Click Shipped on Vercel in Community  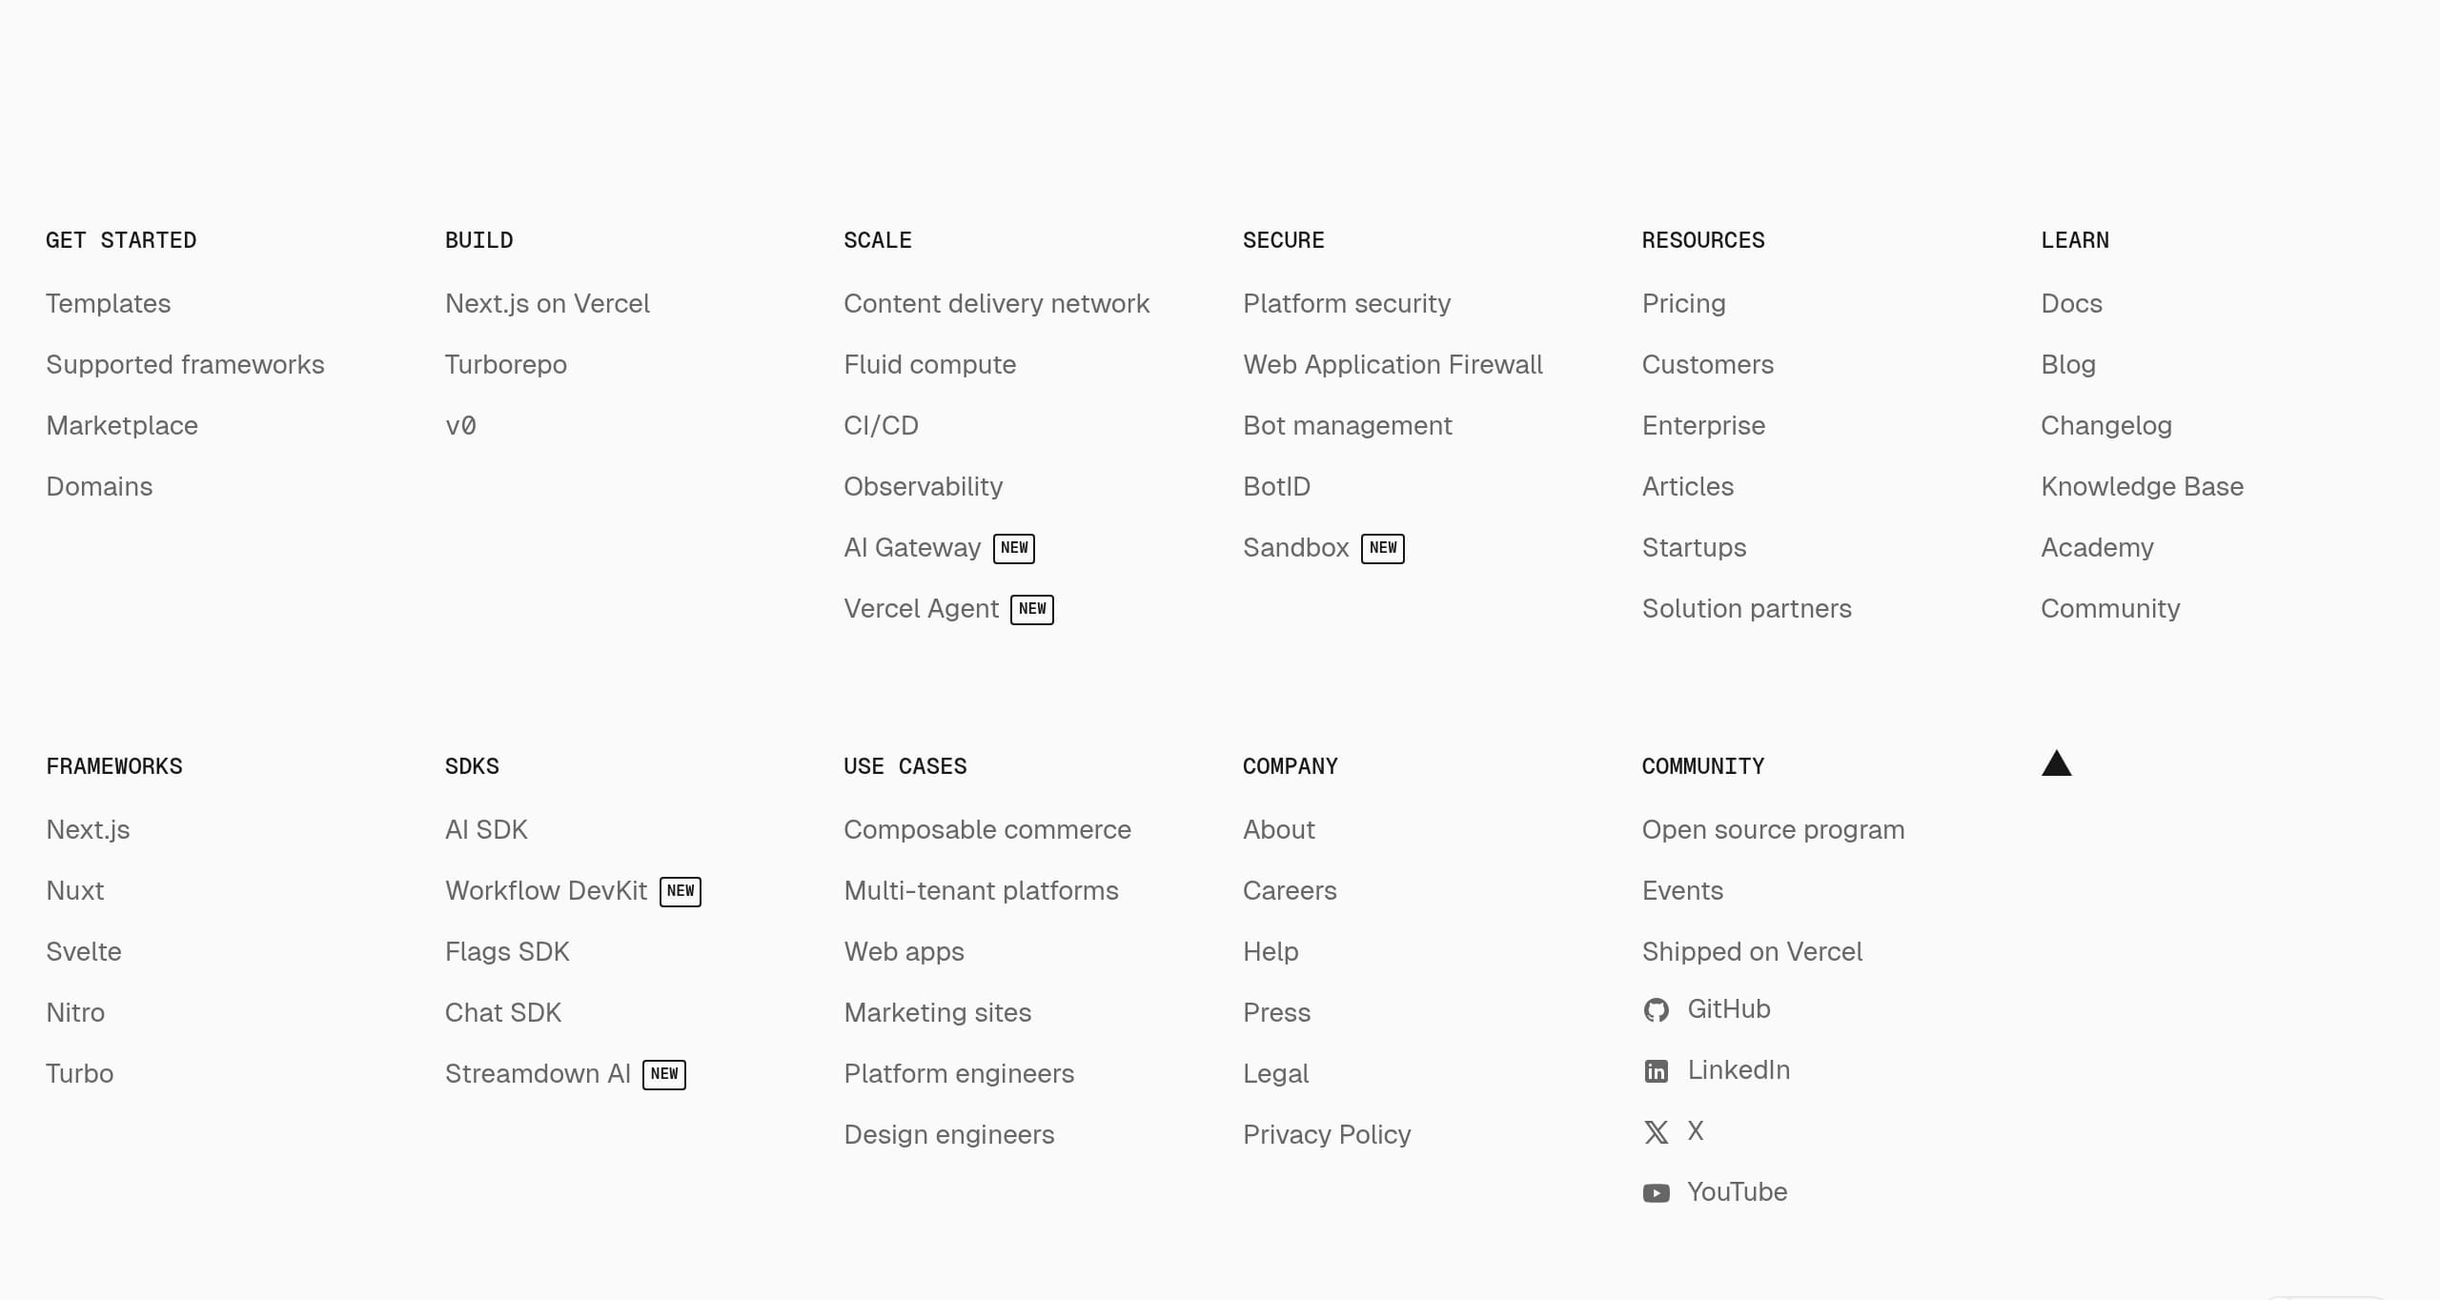coord(1752,951)
